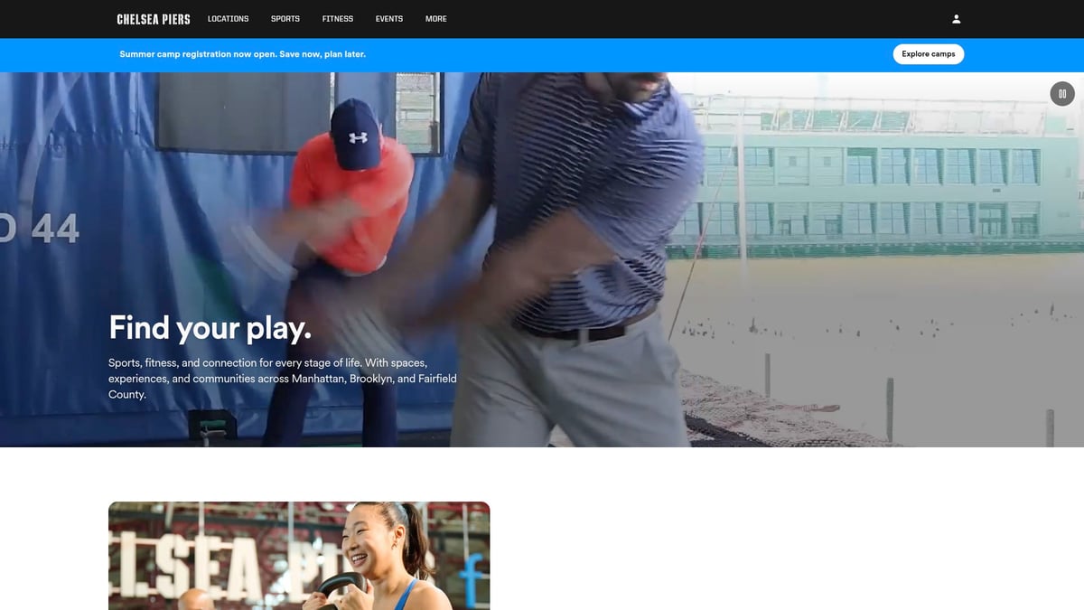Open the Fitness menu
This screenshot has height=610, width=1084.
[x=338, y=19]
